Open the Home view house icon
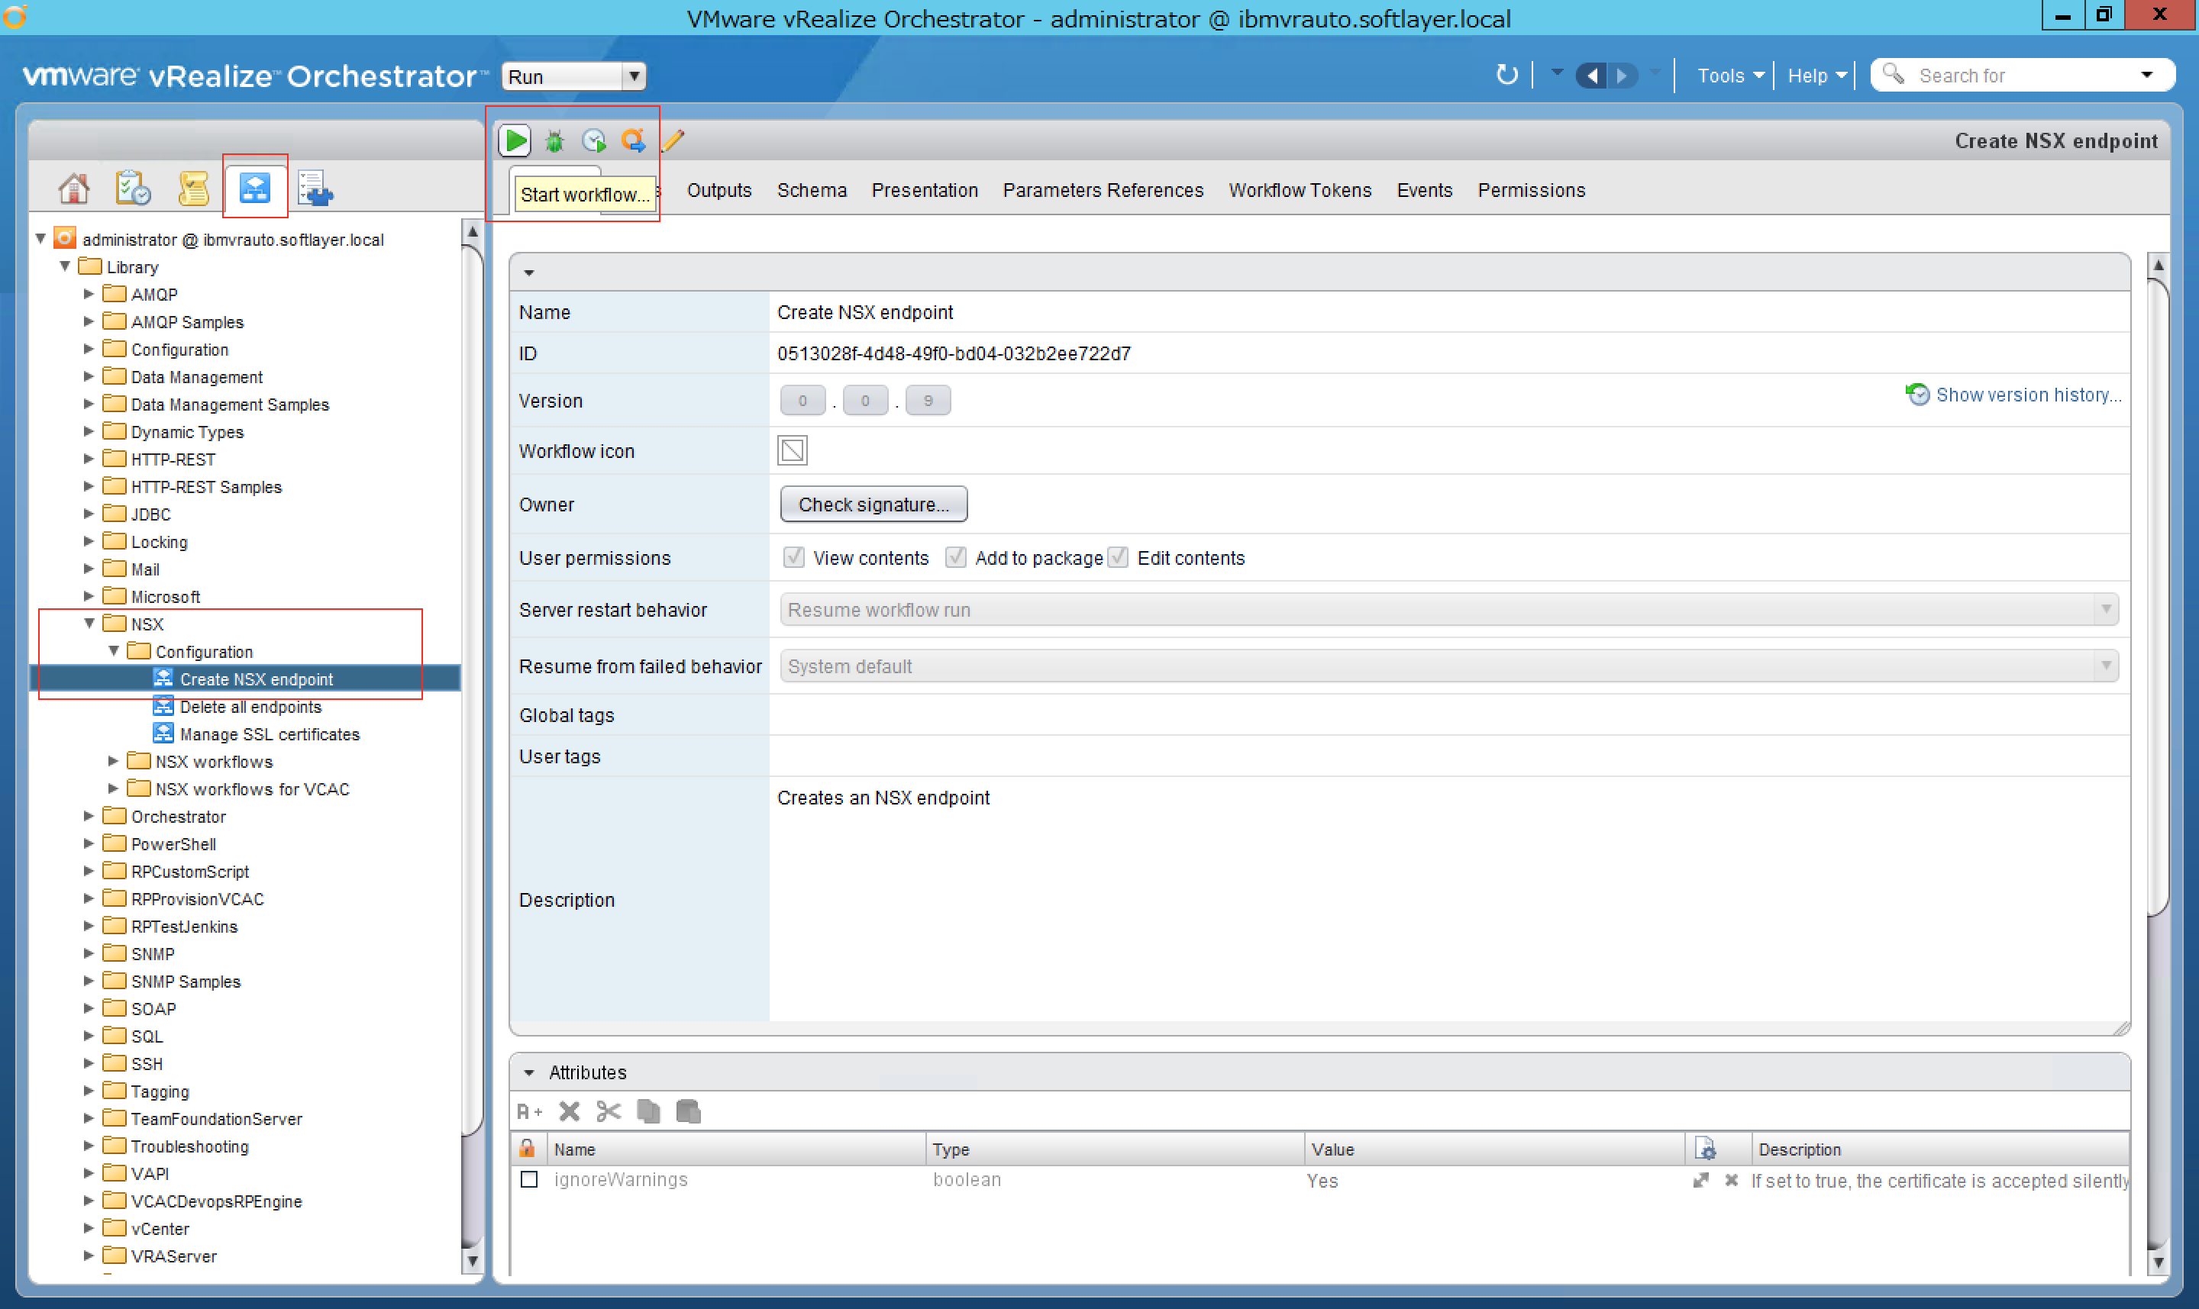Viewport: 2199px width, 1309px height. [74, 188]
